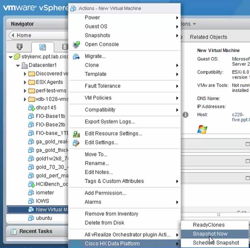250x248 pixels.
Task: Click the Storage navigator tab icon
Action: pos(65,47)
